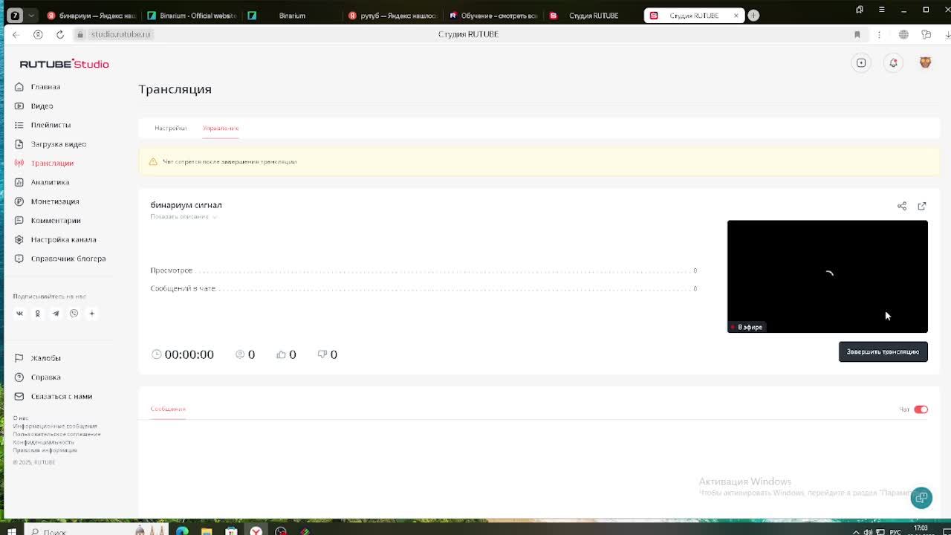Select the Сообщения tab
Screen dimensions: 951x535
(168, 409)
